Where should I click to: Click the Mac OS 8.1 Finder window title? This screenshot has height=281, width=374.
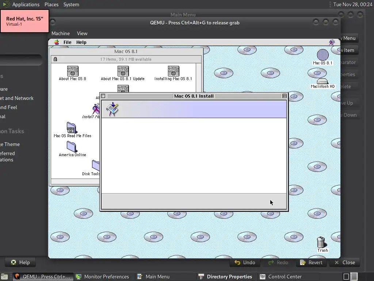click(126, 51)
